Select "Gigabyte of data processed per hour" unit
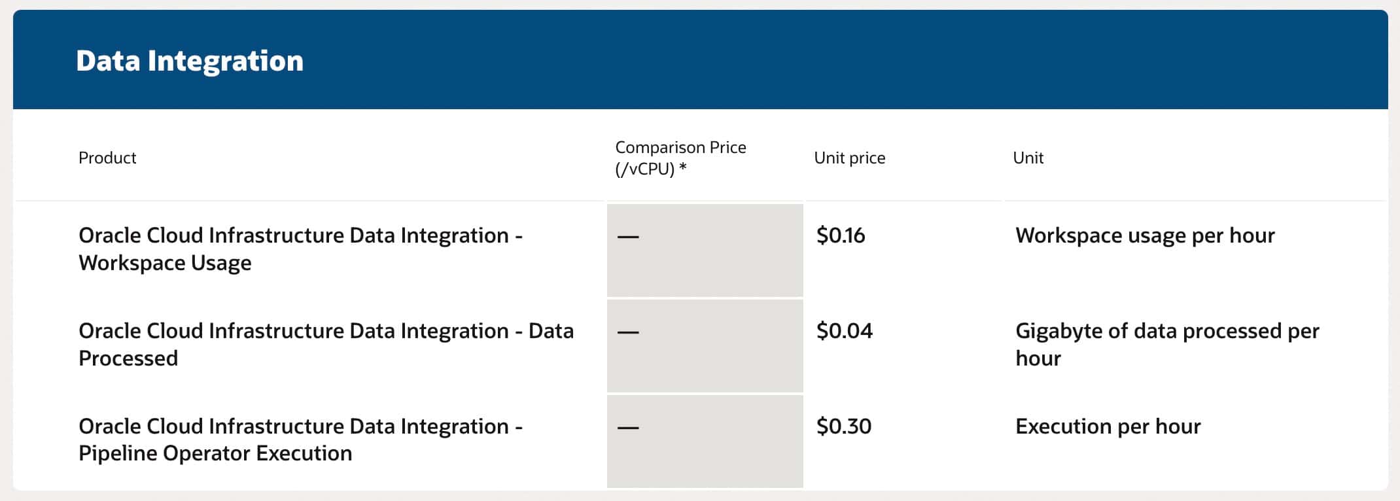The width and height of the screenshot is (1400, 501). click(1166, 344)
